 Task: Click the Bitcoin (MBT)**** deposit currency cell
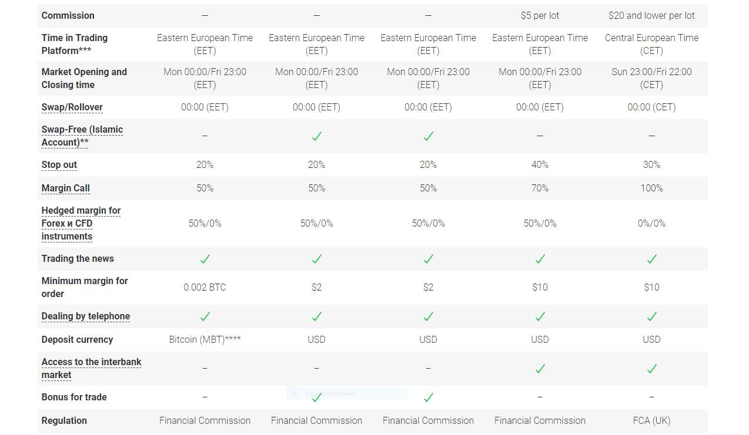coord(205,340)
